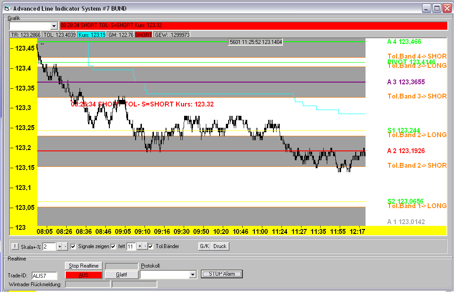Image resolution: width=454 pixels, height=292 pixels.
Task: Disable the Tol.Bänder checkbox
Action: point(151,246)
